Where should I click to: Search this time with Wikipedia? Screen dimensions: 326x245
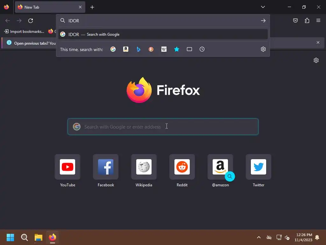pyautogui.click(x=164, y=49)
